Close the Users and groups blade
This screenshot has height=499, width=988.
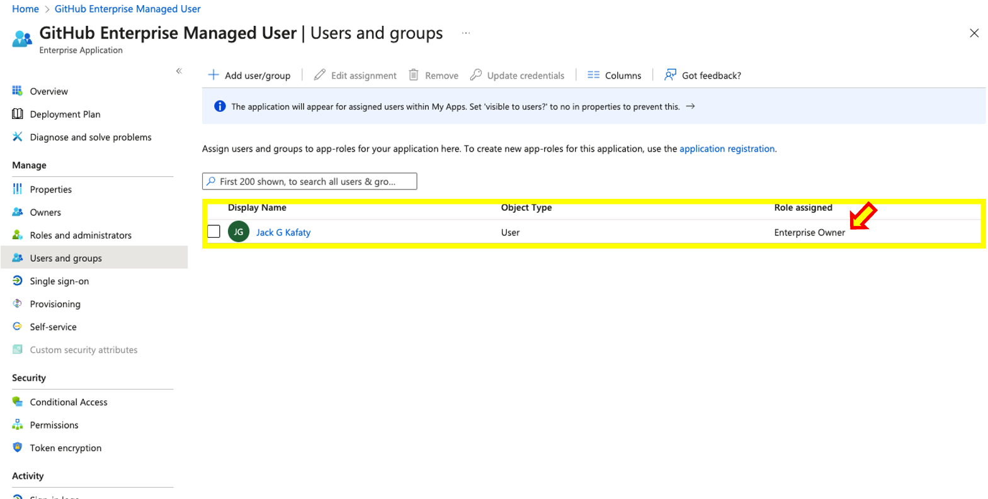(974, 33)
